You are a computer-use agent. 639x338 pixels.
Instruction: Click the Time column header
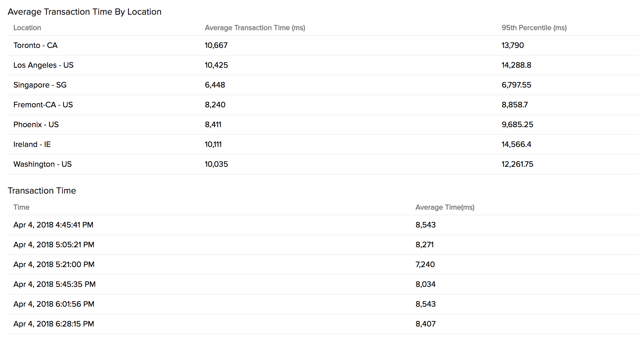point(21,207)
